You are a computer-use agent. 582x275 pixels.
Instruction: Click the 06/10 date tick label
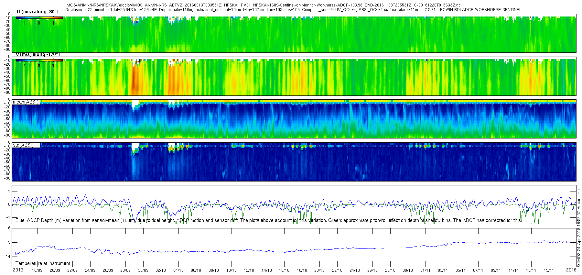(196, 270)
